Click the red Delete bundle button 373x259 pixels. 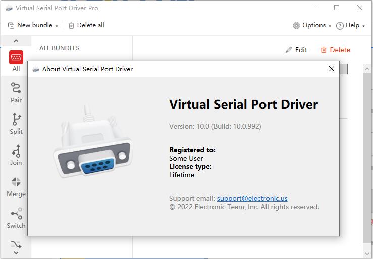[336, 50]
